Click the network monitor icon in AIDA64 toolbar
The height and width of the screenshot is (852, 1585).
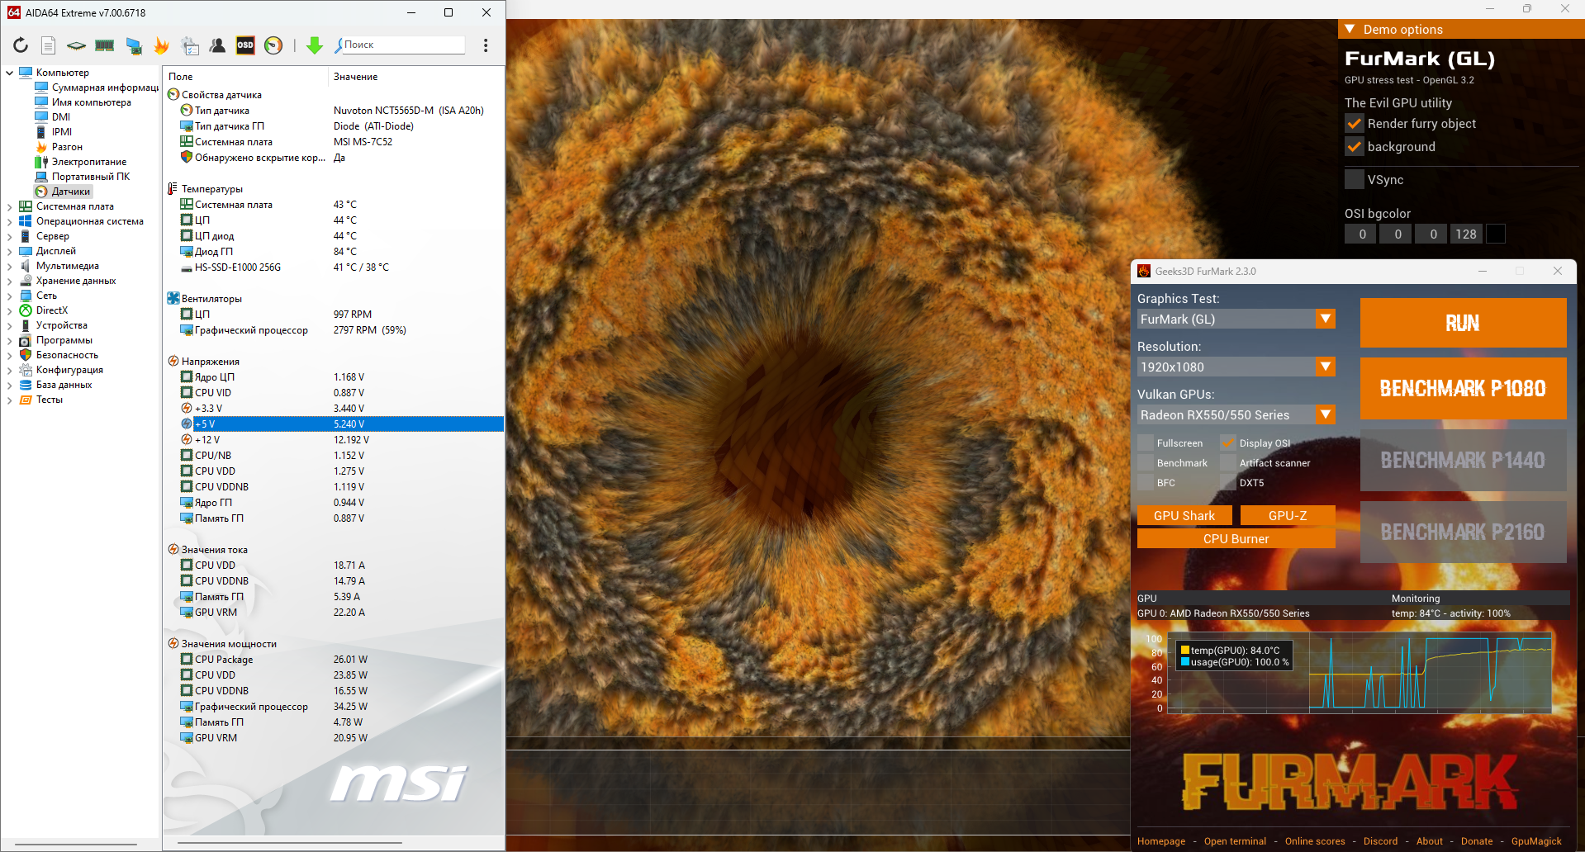[x=133, y=45]
